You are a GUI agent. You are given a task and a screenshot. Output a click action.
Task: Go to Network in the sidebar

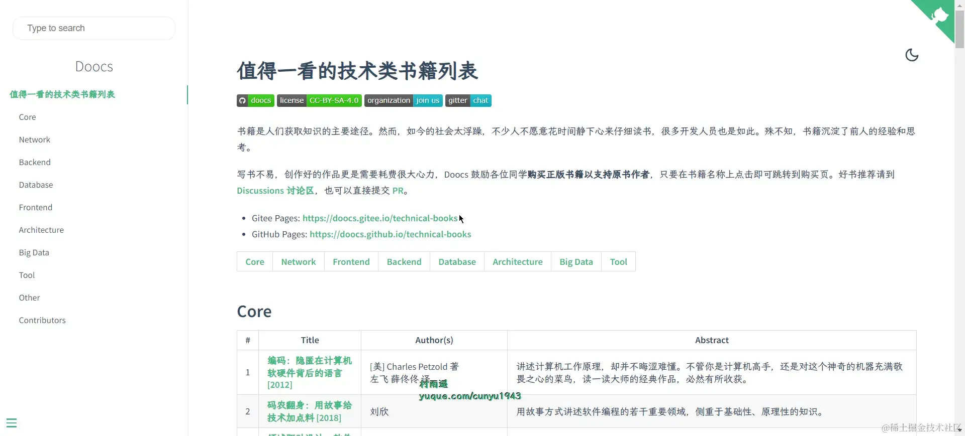coord(35,139)
